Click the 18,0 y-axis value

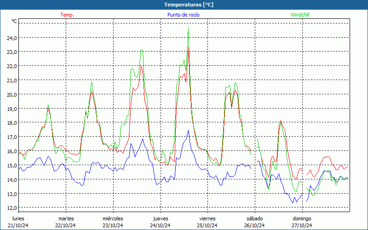tap(12, 123)
